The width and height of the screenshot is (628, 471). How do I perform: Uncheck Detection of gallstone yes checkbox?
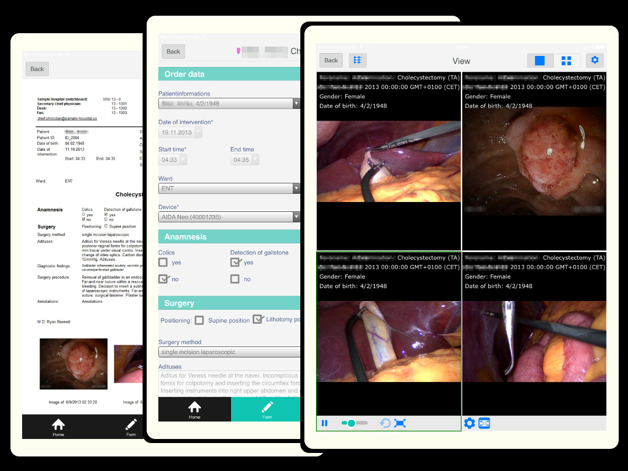point(235,263)
